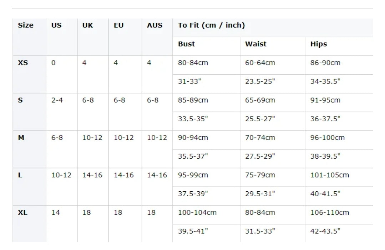Click the XS size row label
Viewport: 385px width, 250px height.
(x=23, y=63)
